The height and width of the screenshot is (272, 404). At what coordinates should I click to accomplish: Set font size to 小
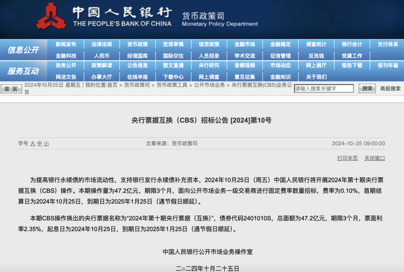(x=46, y=144)
